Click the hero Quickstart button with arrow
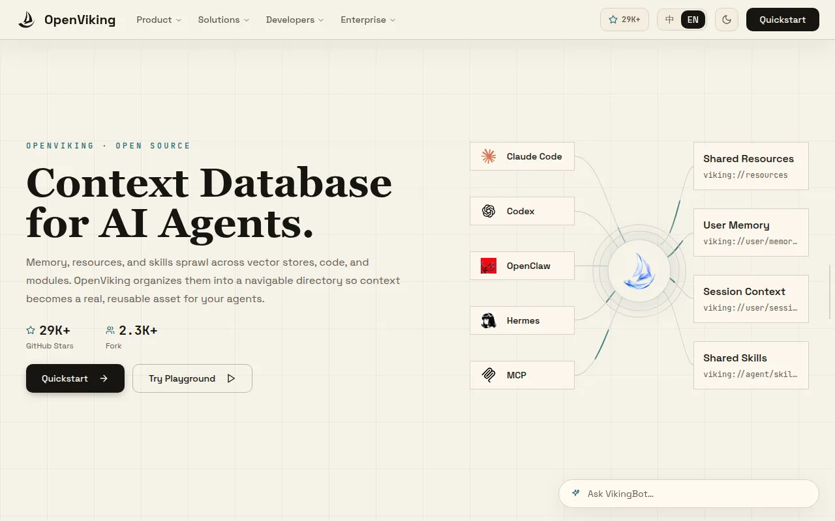835x521 pixels. (75, 378)
